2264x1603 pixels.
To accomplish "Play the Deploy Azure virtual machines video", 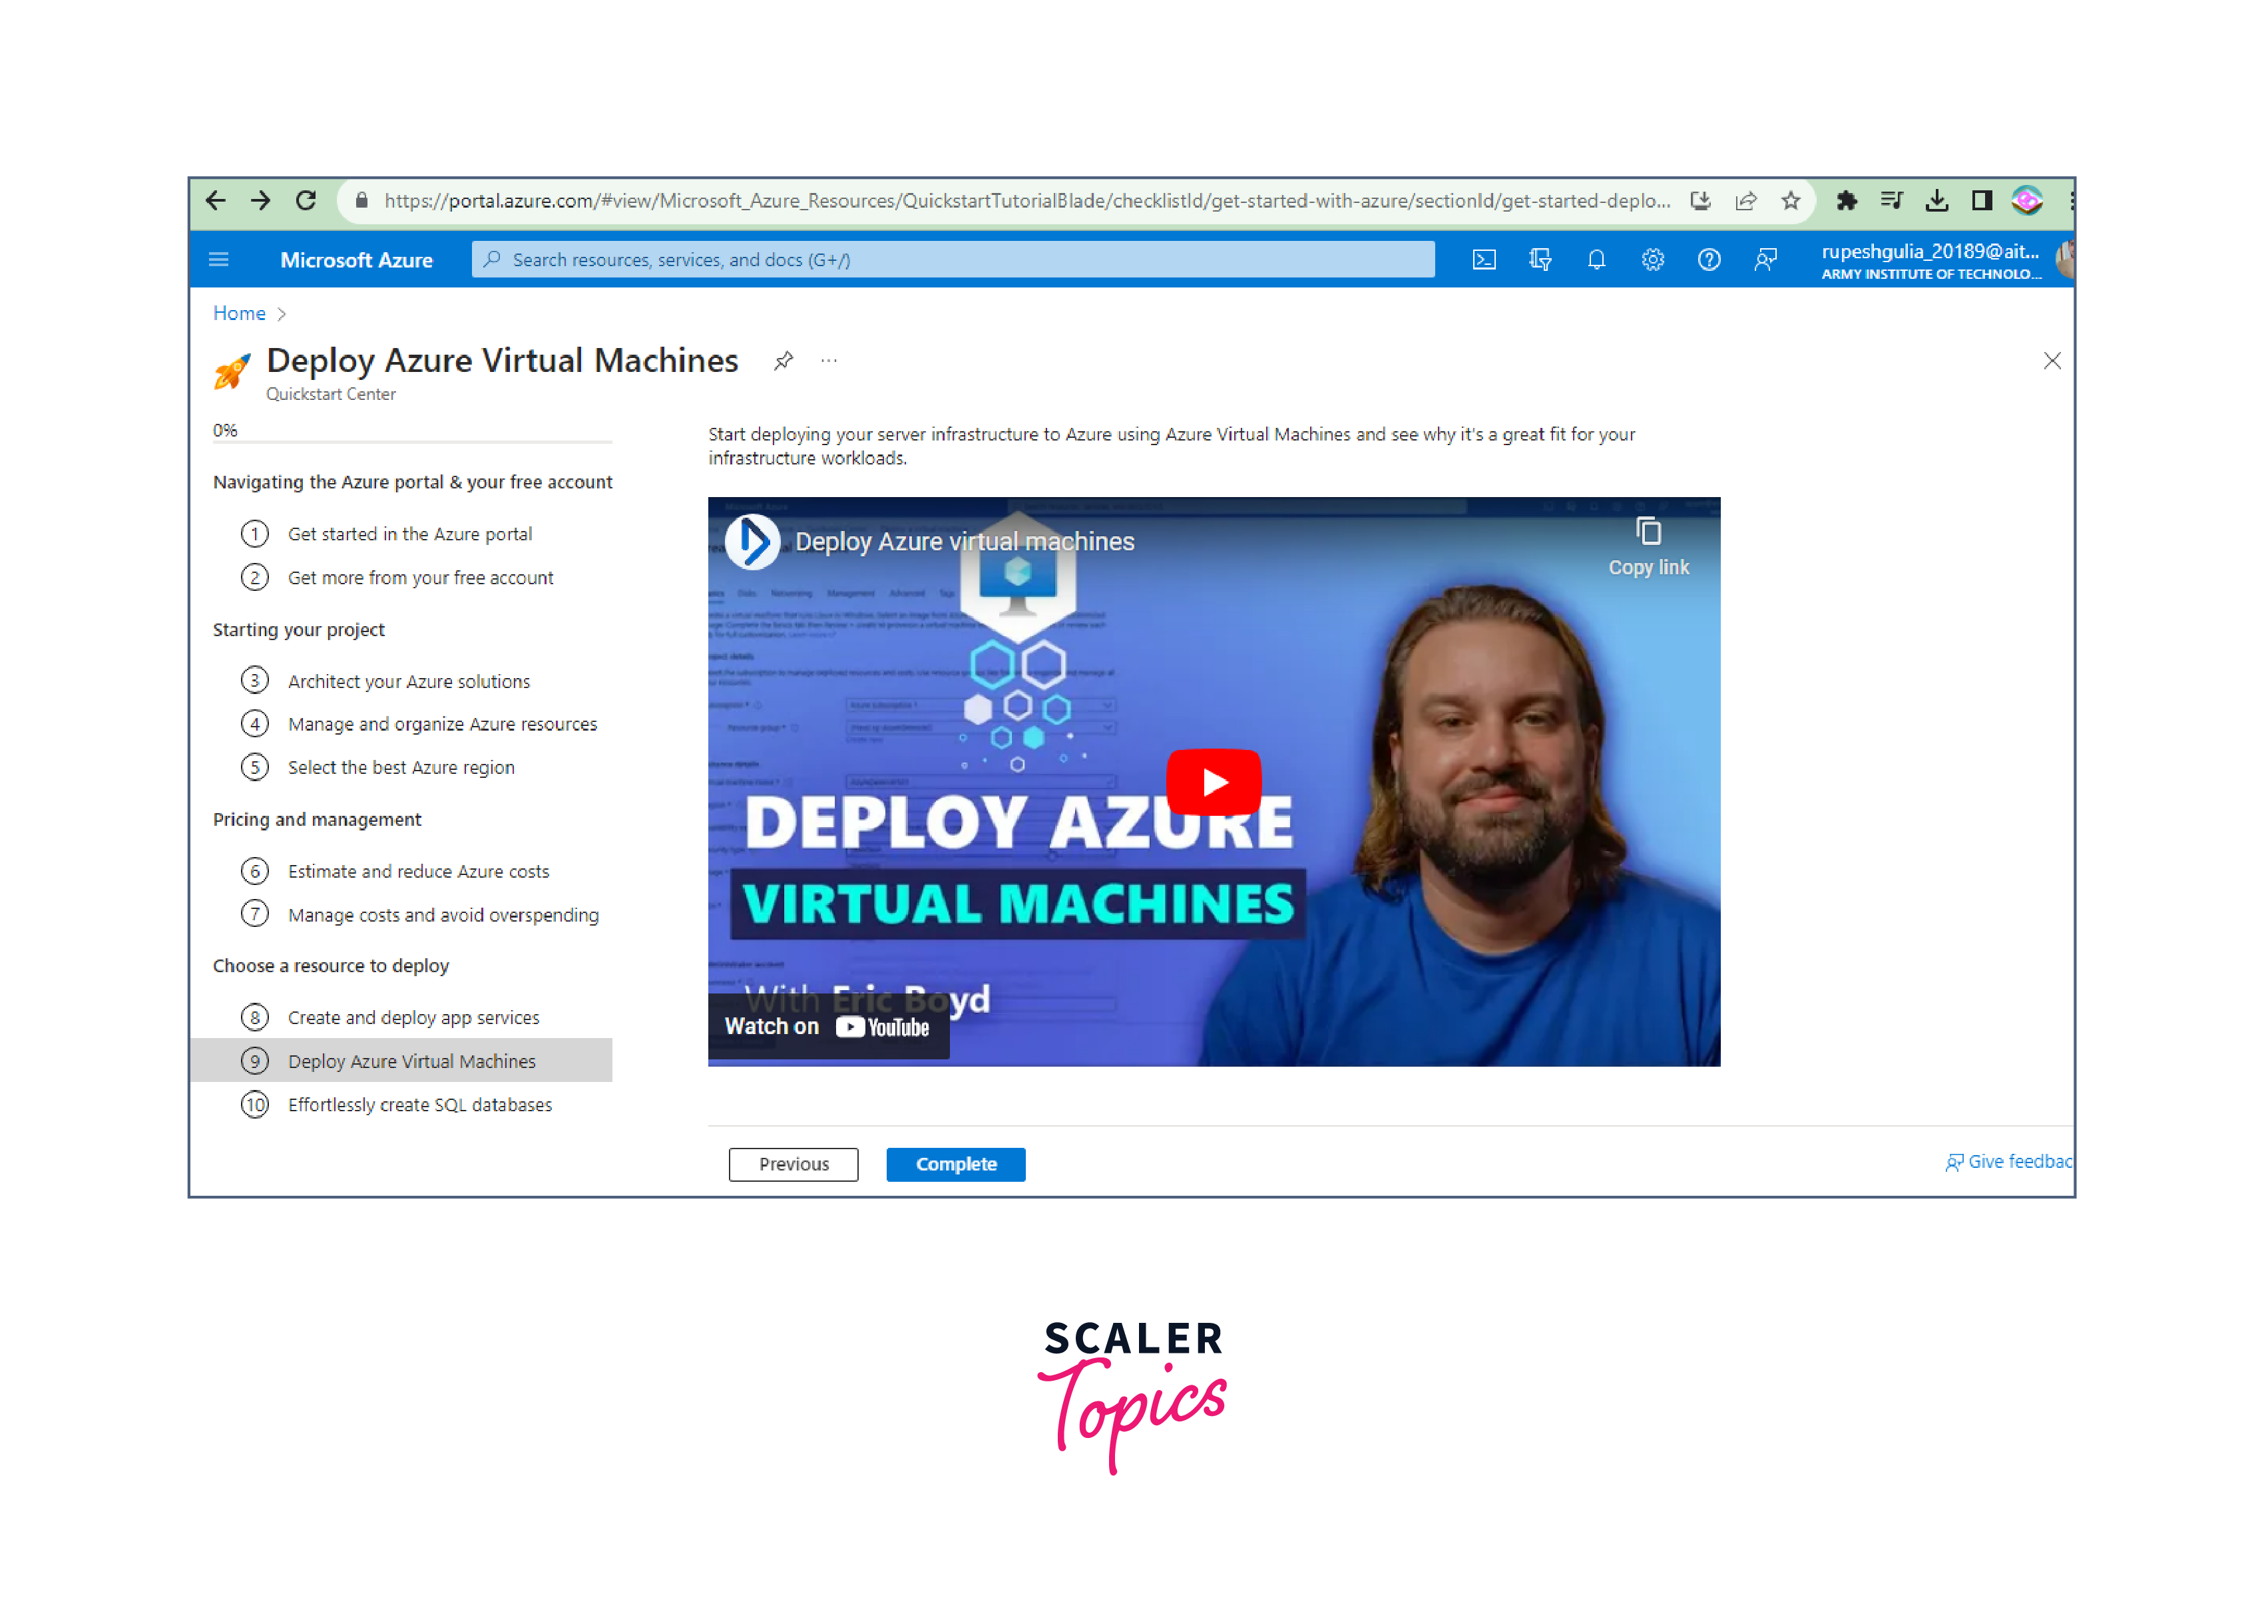I will click(1212, 782).
